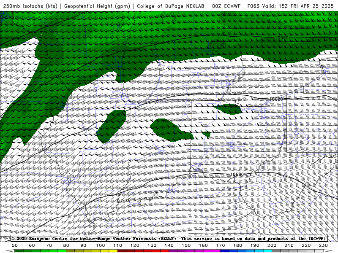Click the 160 value on the color scale
Image resolution: width=338 pixels, height=253 pixels.
click(x=203, y=245)
